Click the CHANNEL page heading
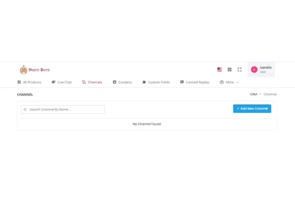Screen dimensions: 295x221 click(x=25, y=95)
